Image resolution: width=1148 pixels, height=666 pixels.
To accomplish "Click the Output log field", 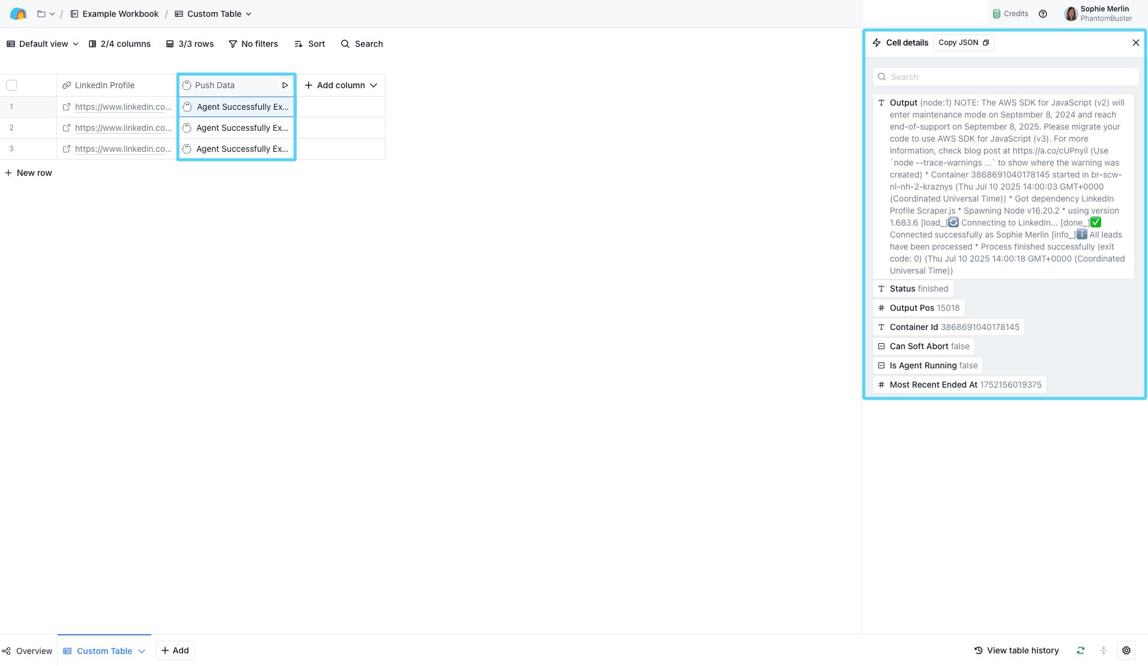I will (1003, 187).
